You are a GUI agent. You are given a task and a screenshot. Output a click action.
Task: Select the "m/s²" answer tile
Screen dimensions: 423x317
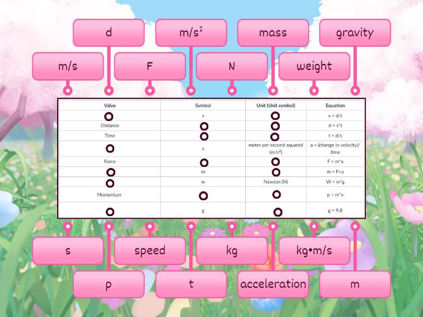(191, 33)
